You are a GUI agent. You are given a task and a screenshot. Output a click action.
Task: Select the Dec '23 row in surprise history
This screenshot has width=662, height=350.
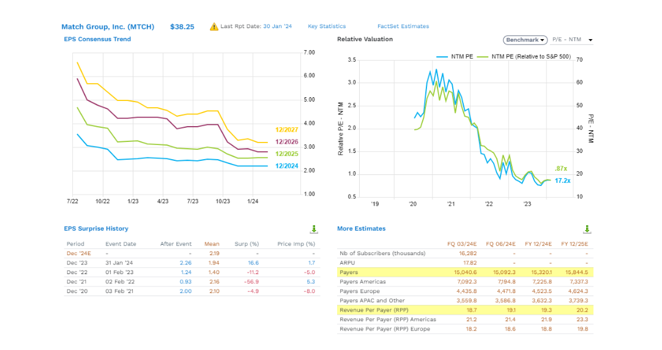tap(190, 262)
